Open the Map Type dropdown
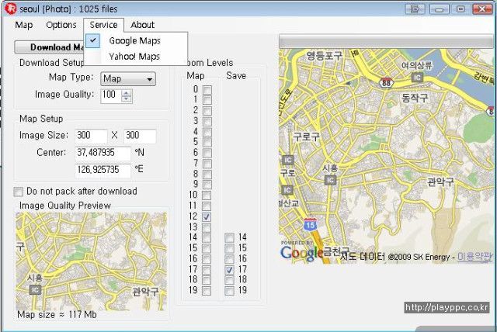Screen dimensions: 497x332 [128, 79]
